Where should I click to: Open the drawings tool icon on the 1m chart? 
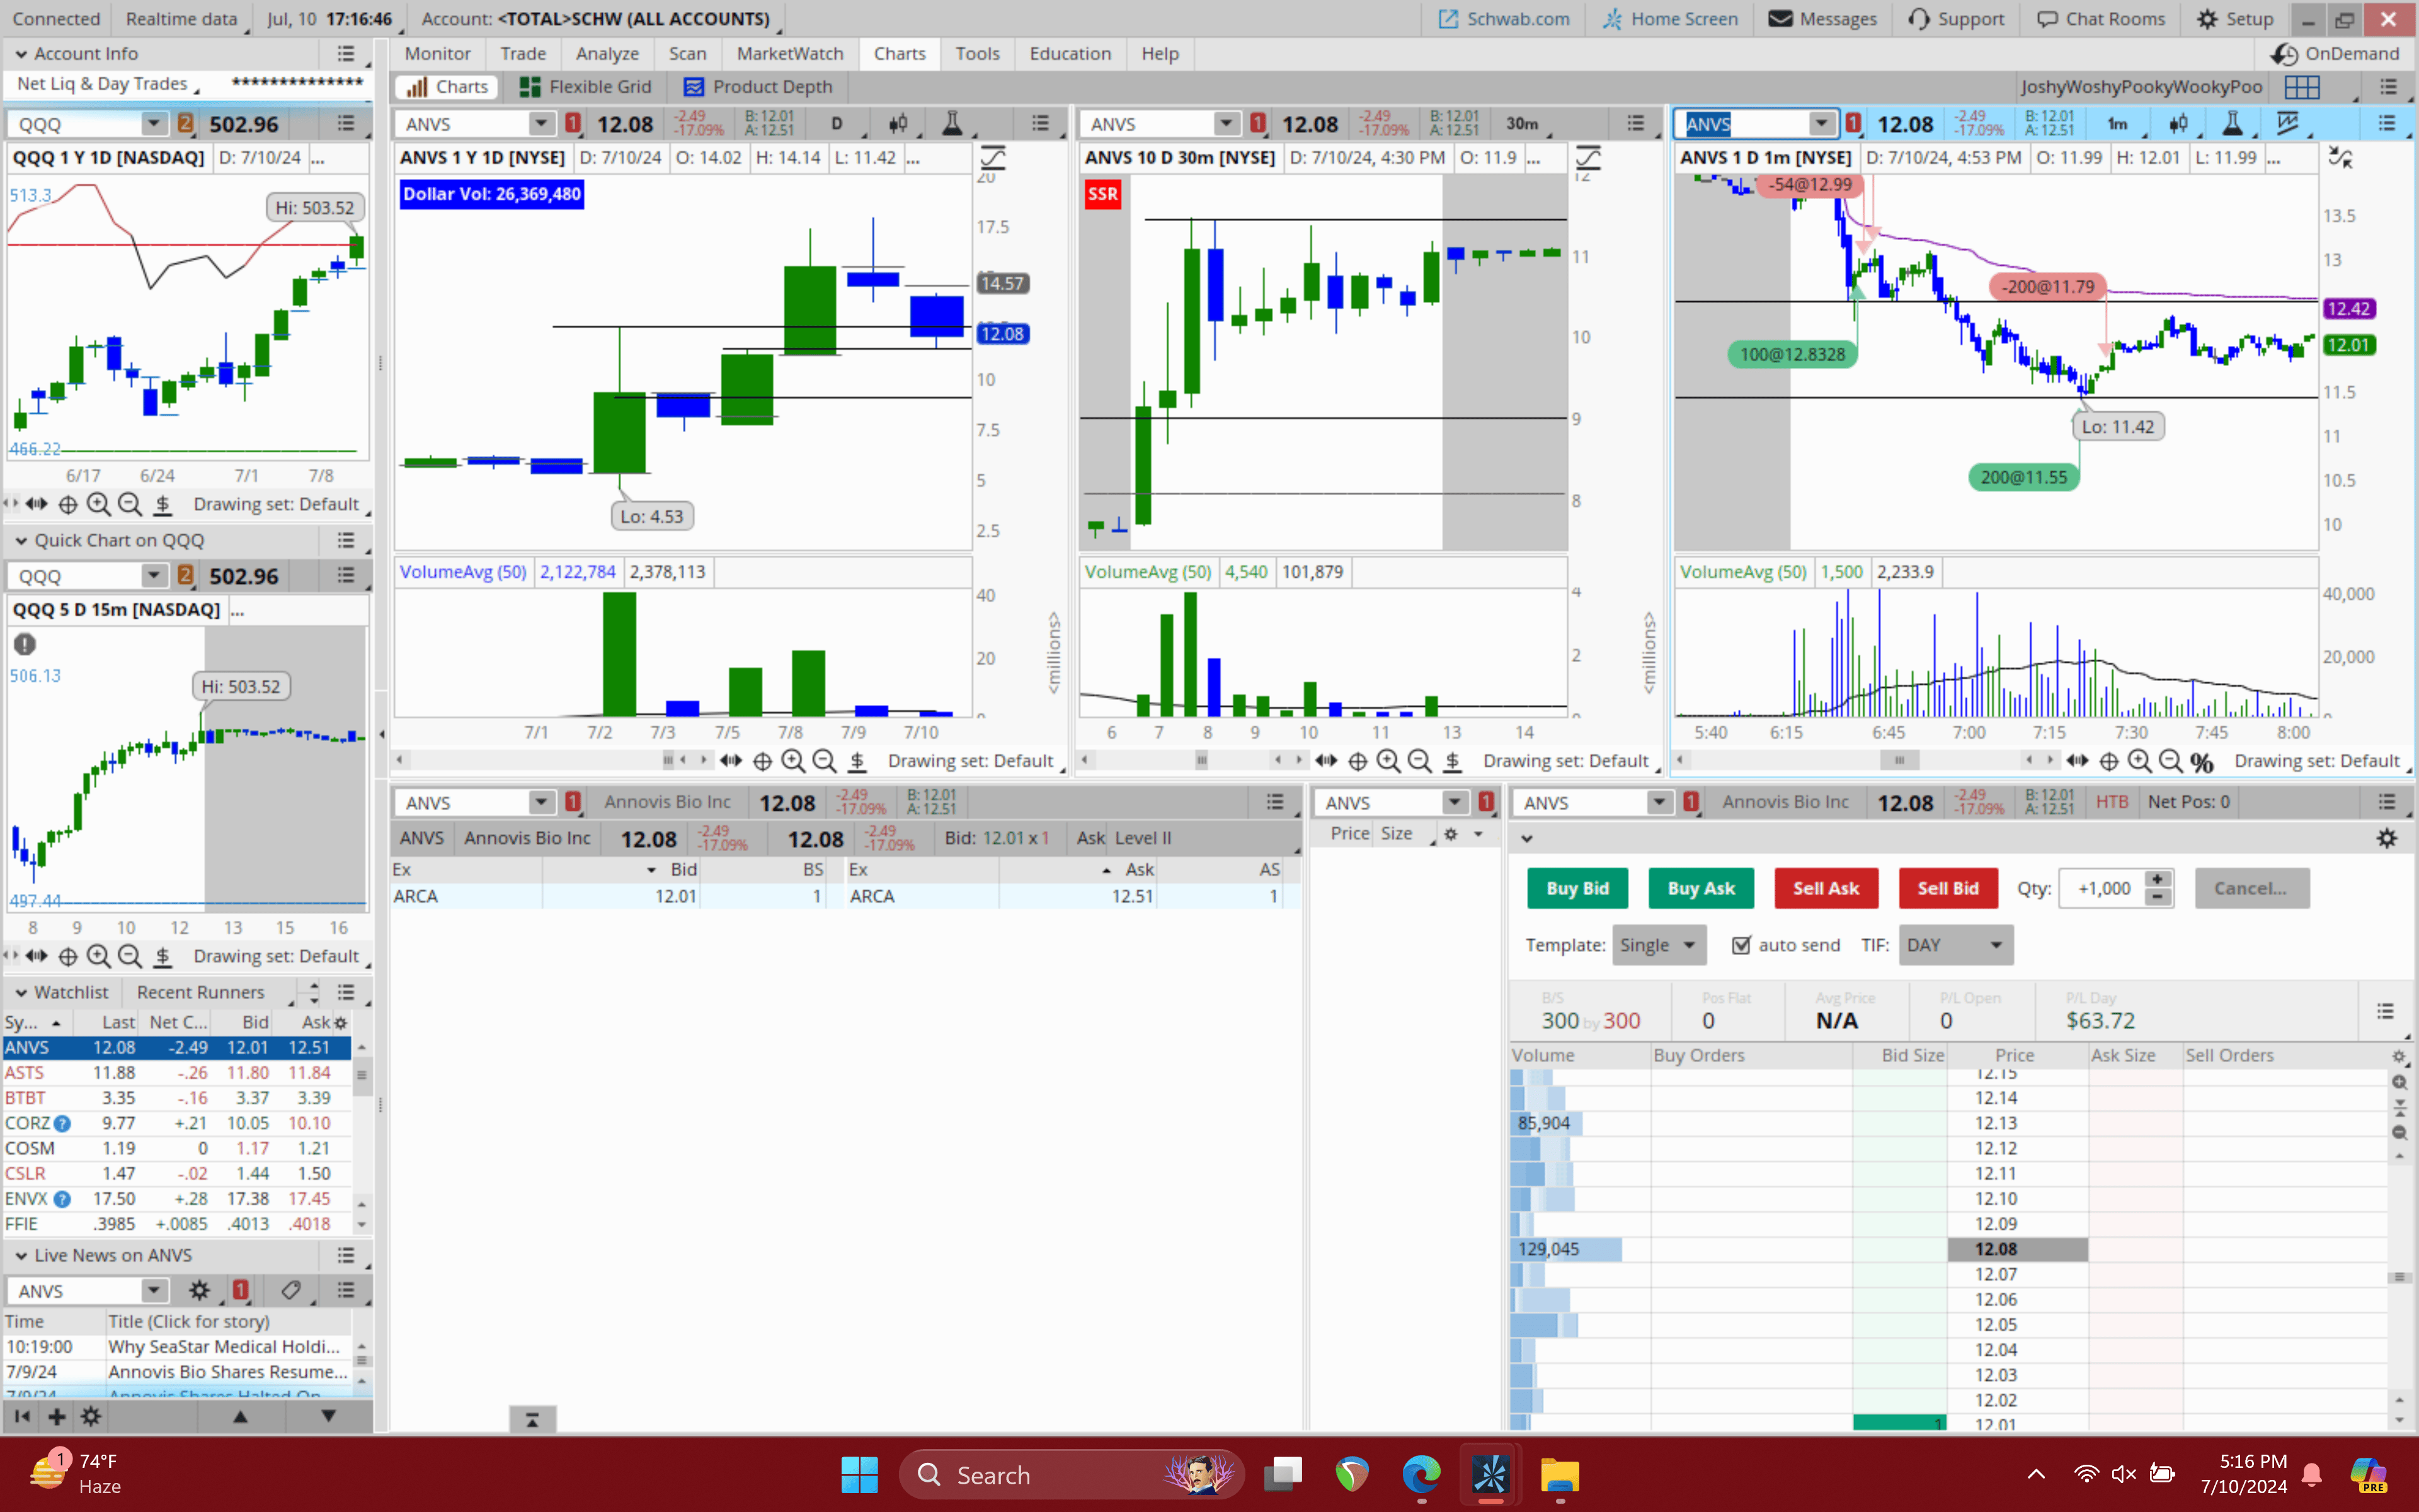(x=2287, y=123)
